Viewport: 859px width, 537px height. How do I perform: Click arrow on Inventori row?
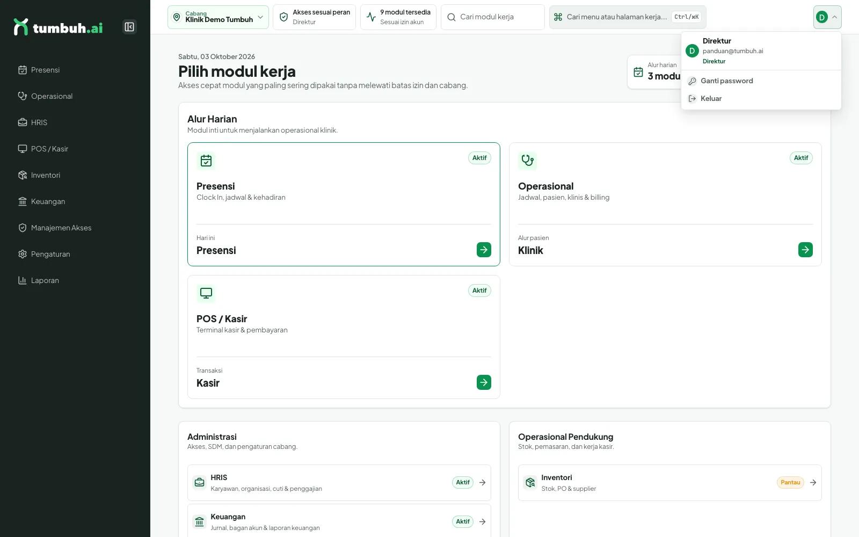813,483
